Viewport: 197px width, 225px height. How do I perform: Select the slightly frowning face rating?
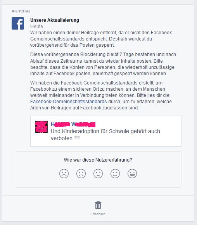pos(81,174)
